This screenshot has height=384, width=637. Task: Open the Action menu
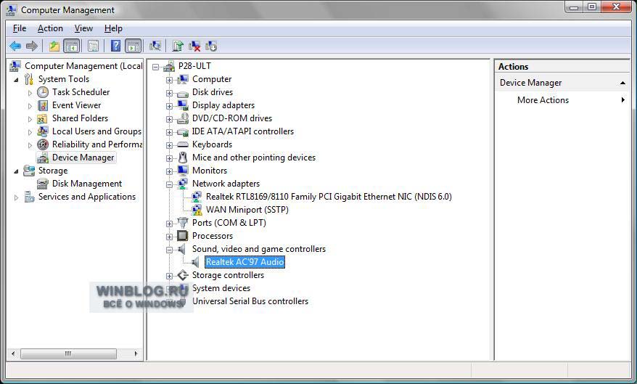[50, 28]
